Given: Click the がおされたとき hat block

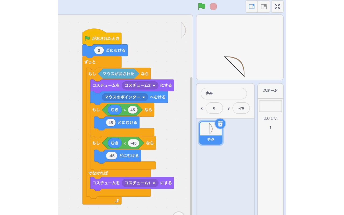Looking at the screenshot, I should [102, 37].
